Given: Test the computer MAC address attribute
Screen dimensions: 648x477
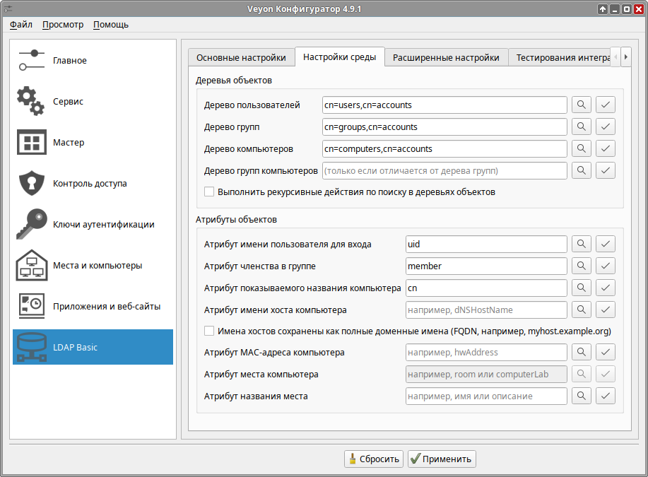Looking at the screenshot, I should pos(605,353).
